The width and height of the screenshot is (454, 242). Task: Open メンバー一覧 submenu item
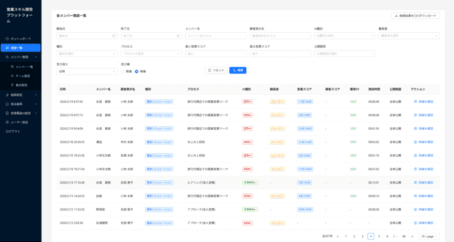point(21,67)
